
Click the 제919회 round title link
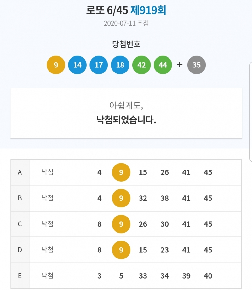[x=148, y=11]
